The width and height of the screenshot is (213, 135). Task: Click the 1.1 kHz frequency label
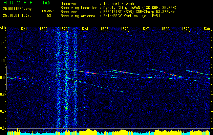(x=3, y=44)
